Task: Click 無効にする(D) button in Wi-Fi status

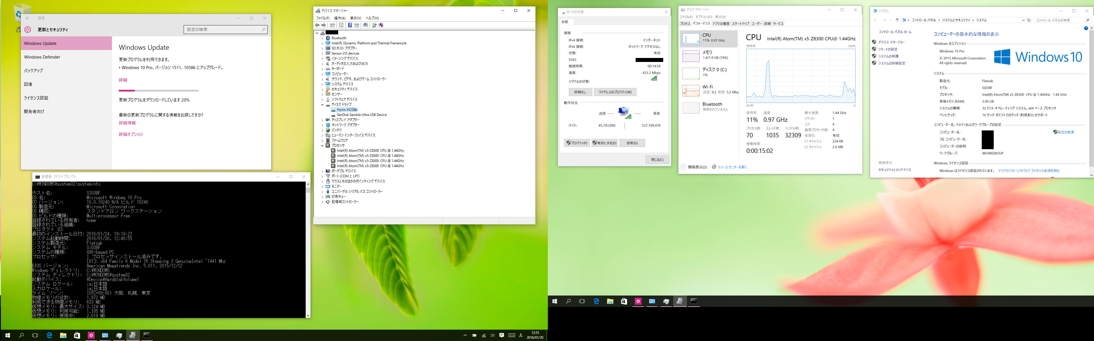Action: (604, 143)
